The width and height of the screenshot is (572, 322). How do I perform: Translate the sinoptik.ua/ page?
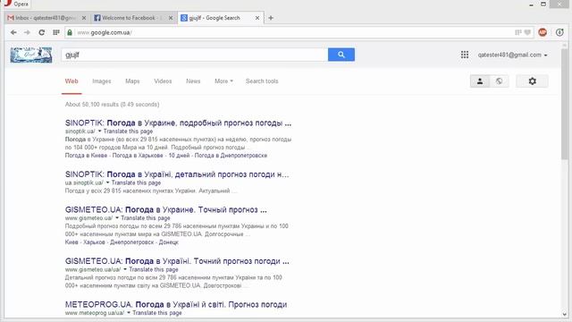(128, 131)
